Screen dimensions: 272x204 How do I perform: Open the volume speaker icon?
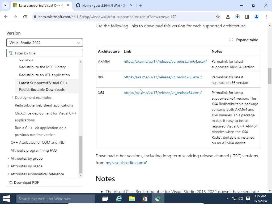tap(241, 199)
